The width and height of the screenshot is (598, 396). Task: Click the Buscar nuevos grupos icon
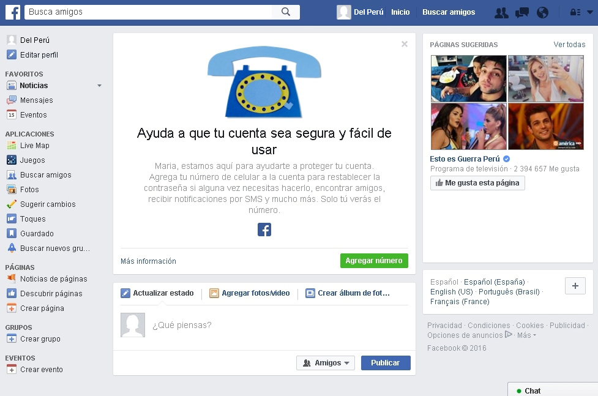coord(12,248)
